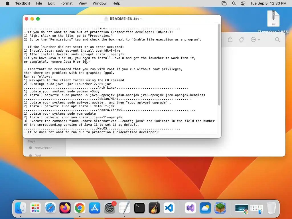Click the Tag icon in the Finder window toolbar
This screenshot has width=292, height=219.
pyautogui.click(x=241, y=39)
